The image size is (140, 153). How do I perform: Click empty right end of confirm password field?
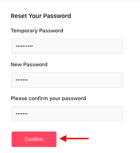[105, 114]
